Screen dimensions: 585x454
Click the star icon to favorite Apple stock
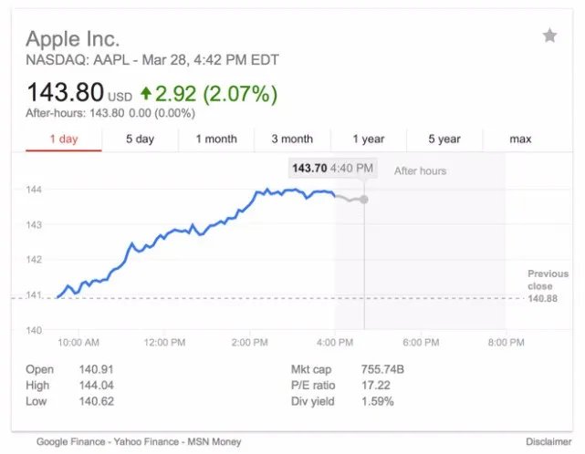coord(549,36)
